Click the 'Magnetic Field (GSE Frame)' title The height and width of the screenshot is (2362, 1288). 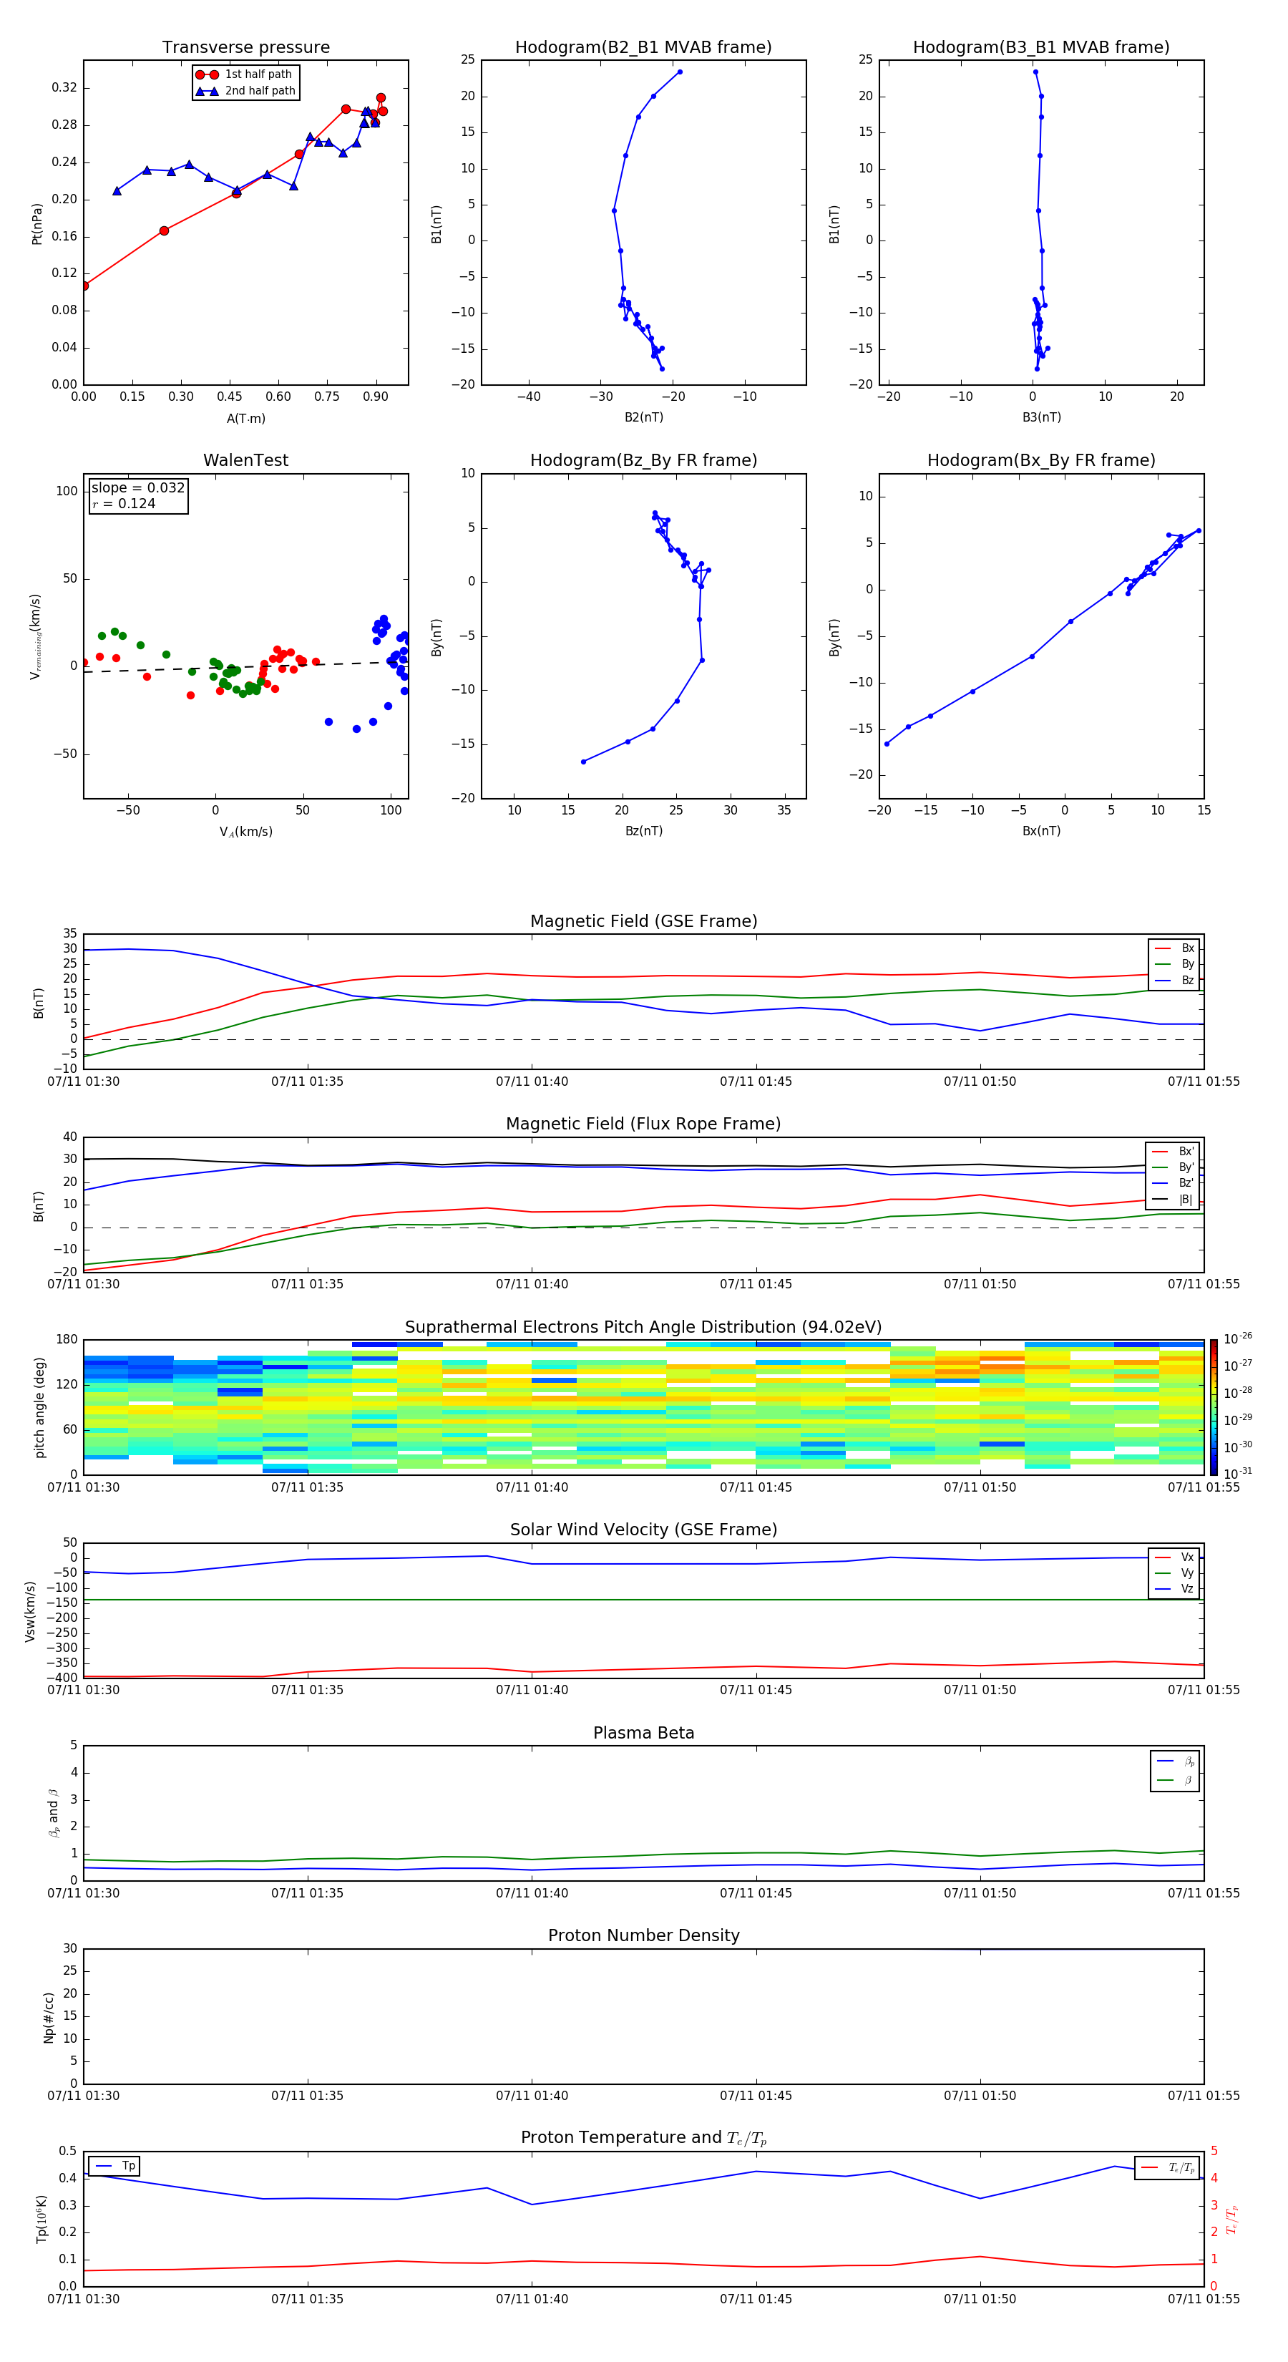pyautogui.click(x=643, y=921)
